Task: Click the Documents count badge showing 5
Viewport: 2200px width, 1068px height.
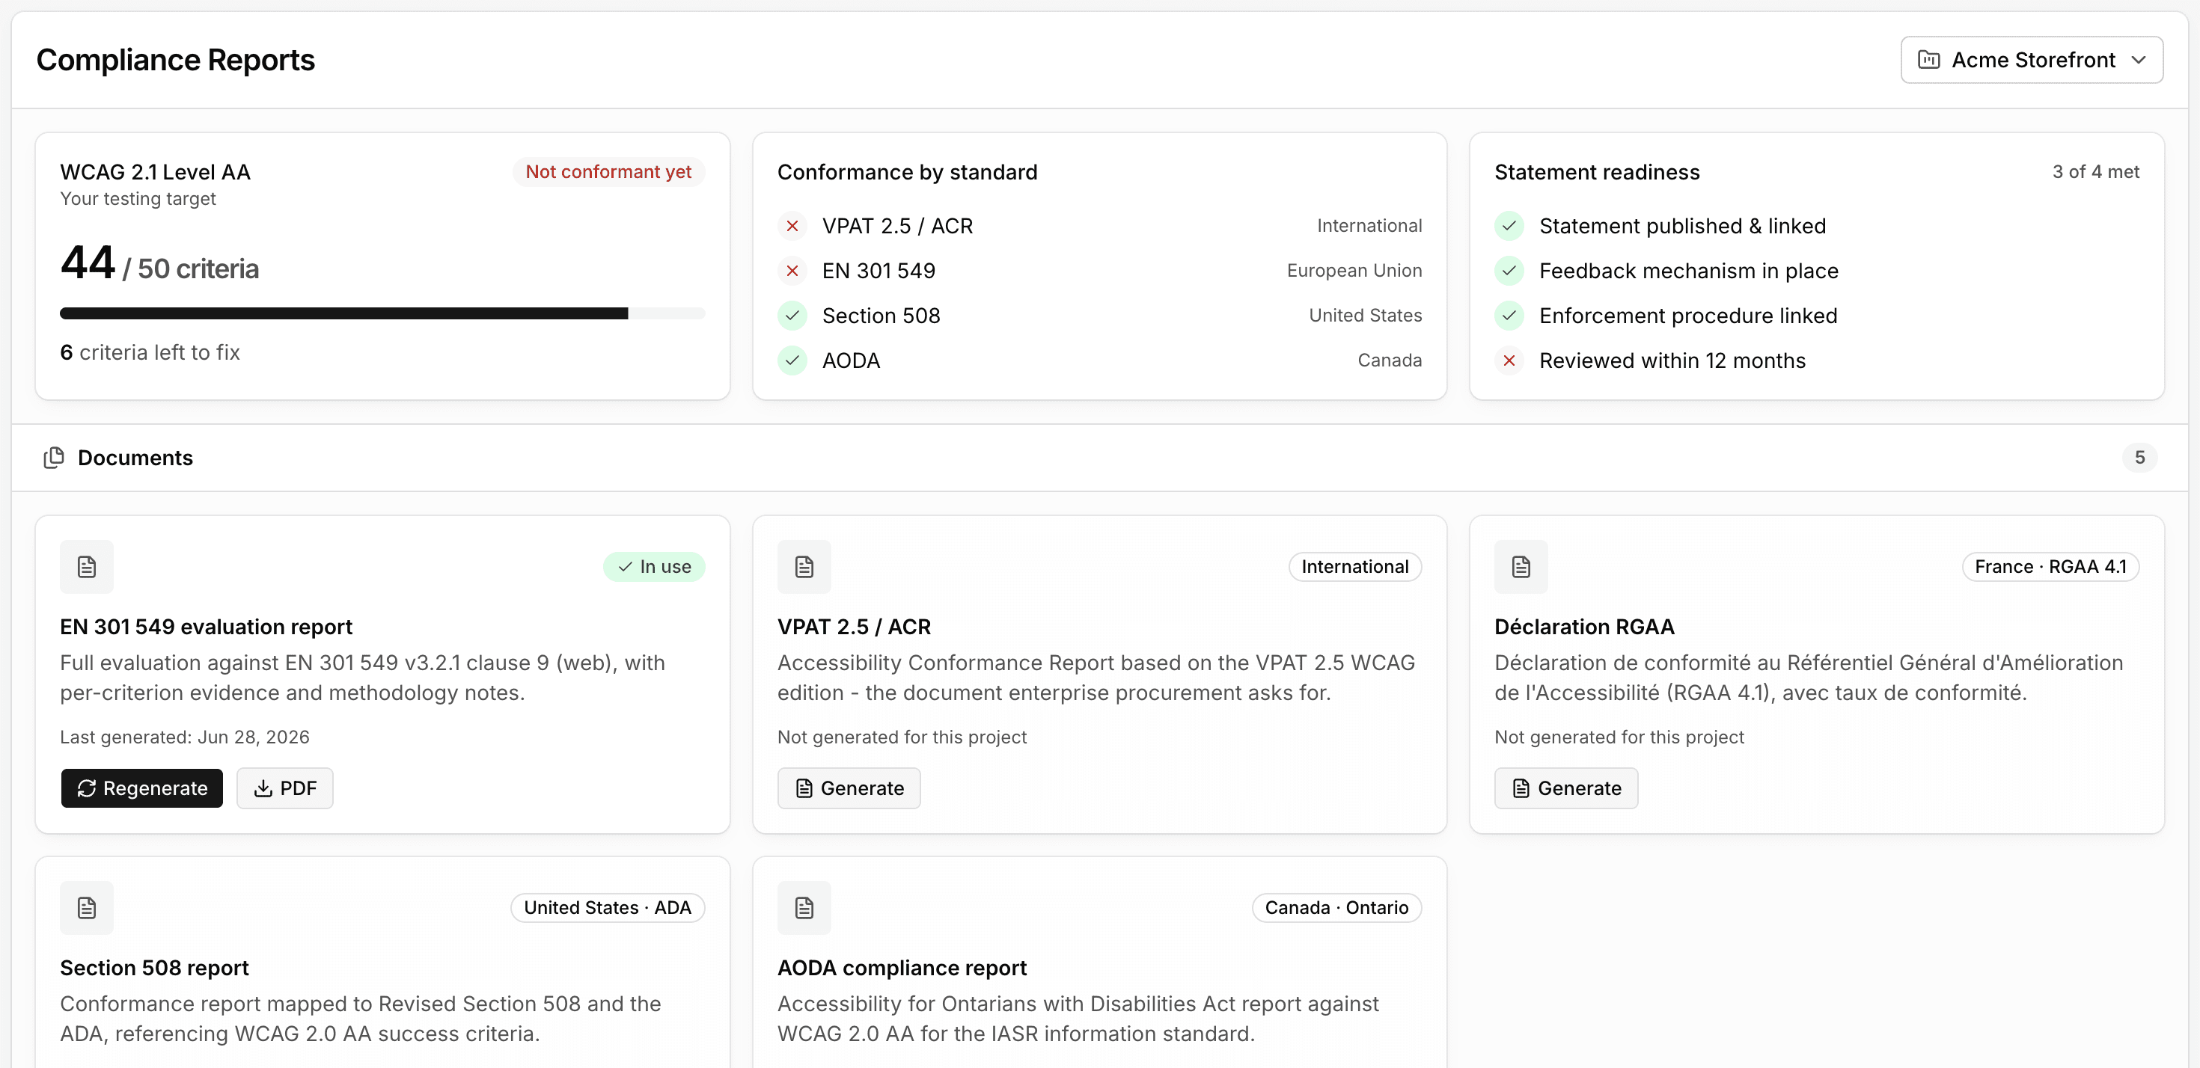Action: pos(2139,458)
